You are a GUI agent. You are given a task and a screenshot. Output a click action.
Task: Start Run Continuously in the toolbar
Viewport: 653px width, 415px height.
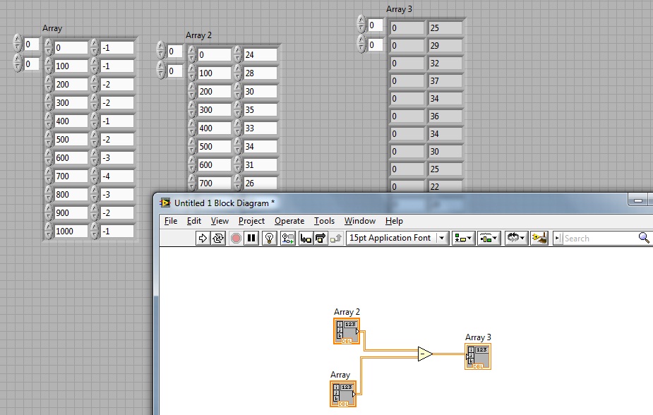tap(218, 238)
